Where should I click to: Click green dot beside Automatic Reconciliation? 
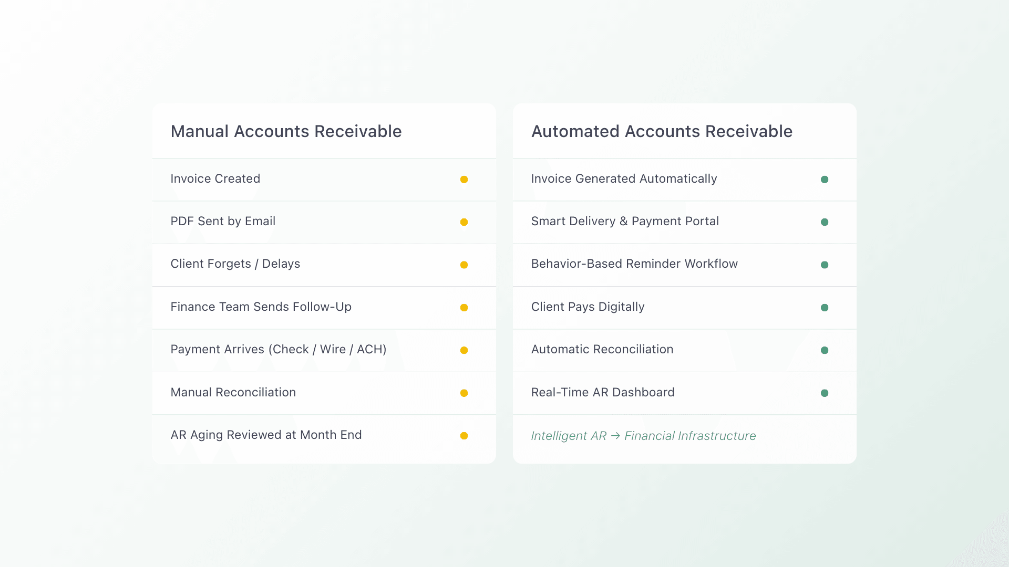[x=825, y=350]
